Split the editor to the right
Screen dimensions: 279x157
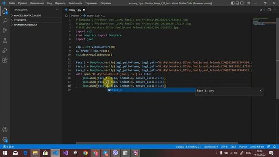pyautogui.click(x=269, y=10)
